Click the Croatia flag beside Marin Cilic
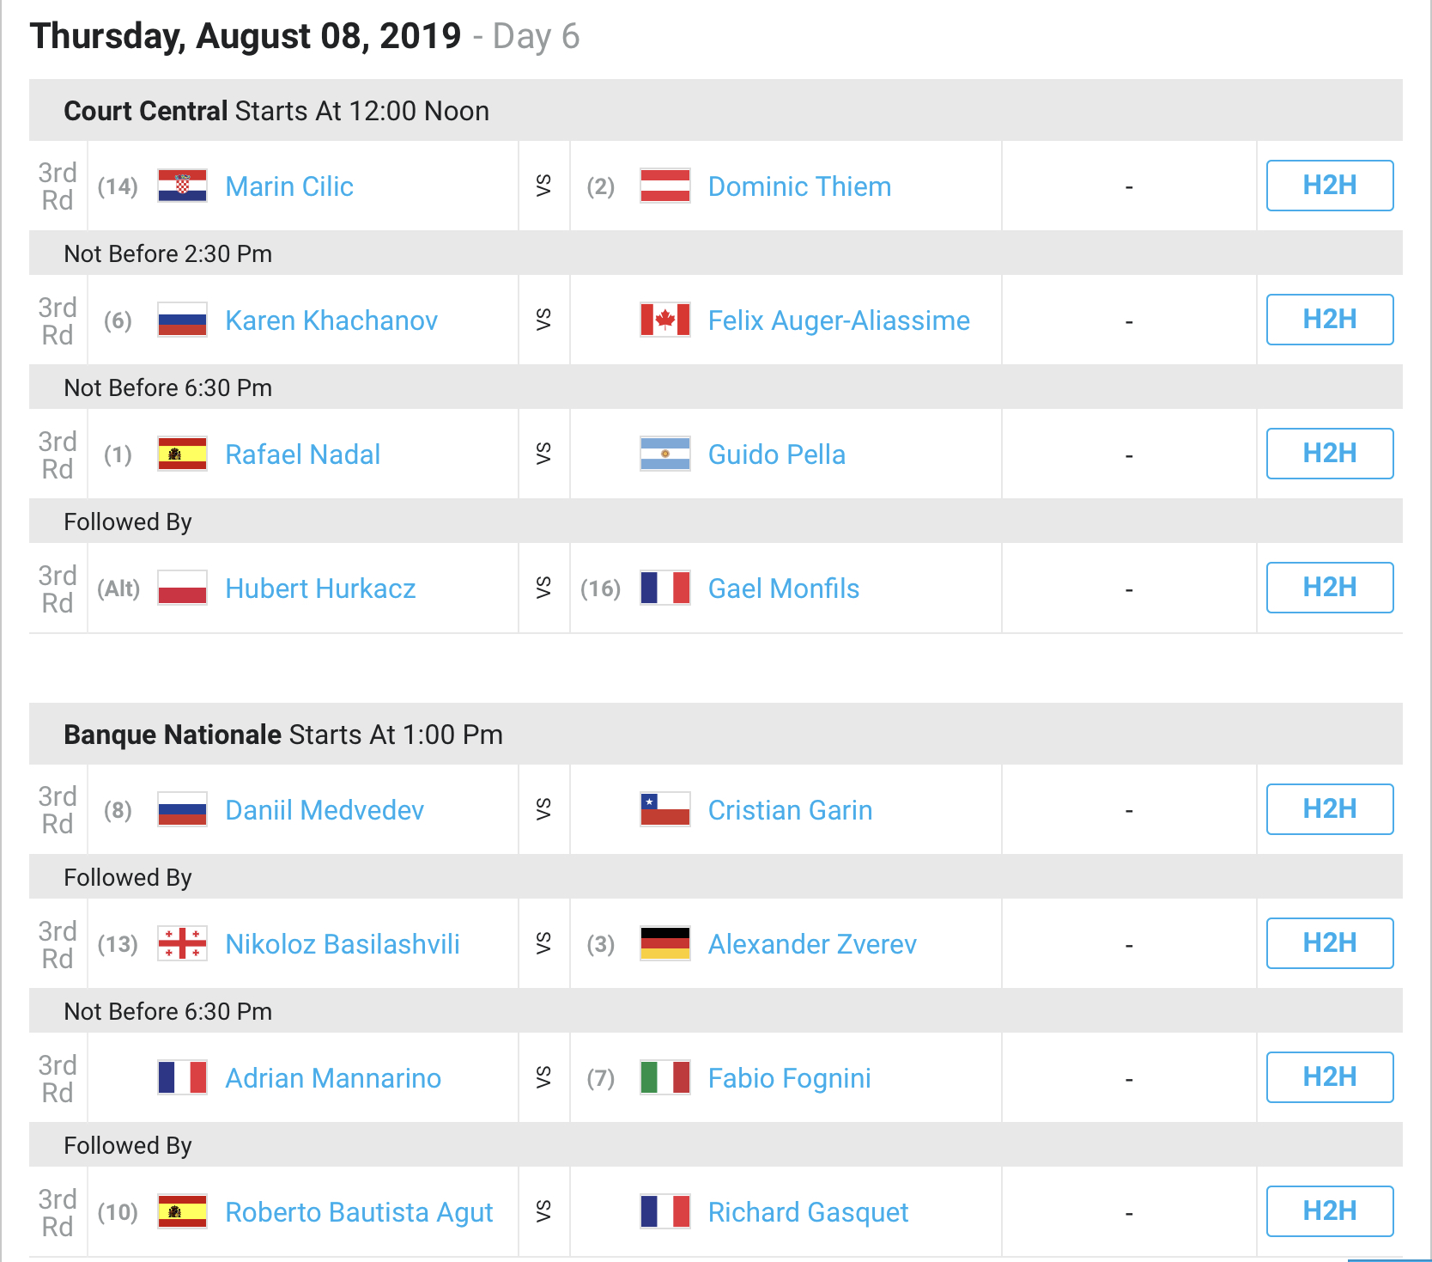 pos(182,186)
